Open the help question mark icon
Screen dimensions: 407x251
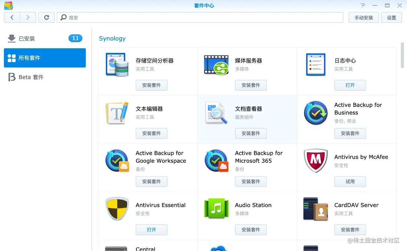coord(363,6)
